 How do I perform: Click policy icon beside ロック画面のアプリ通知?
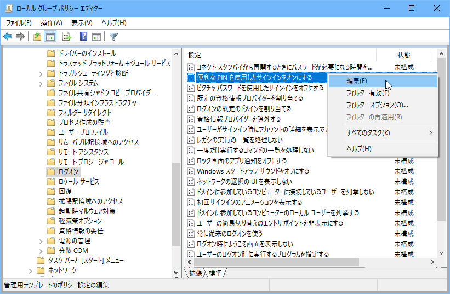191,161
